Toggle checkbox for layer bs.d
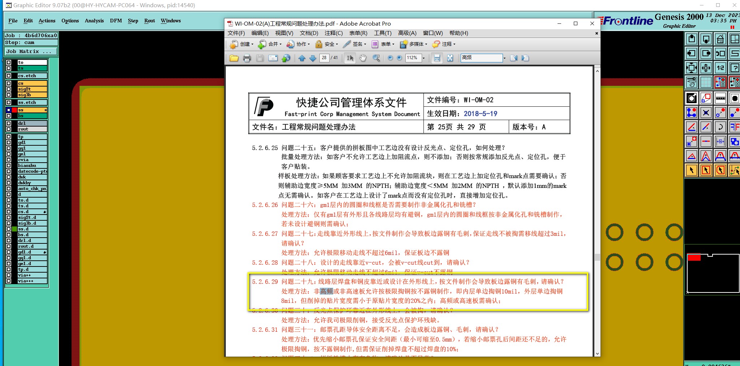 (9, 235)
